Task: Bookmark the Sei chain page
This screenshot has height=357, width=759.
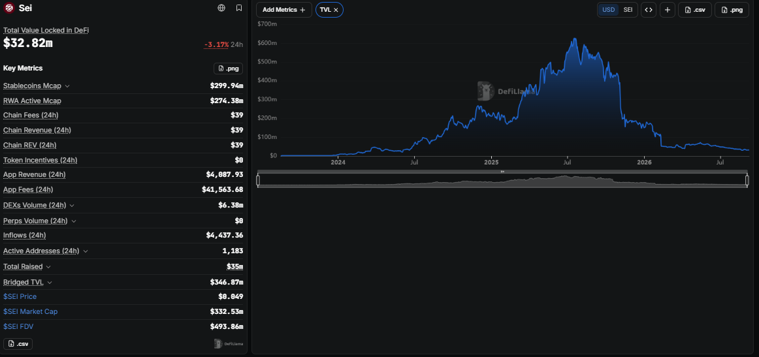Action: [x=239, y=8]
